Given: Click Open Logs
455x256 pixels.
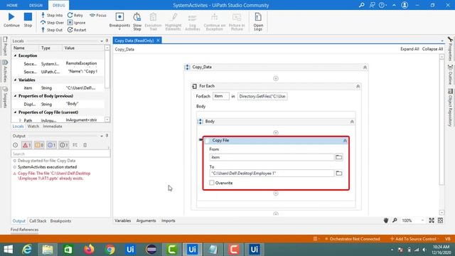Looking at the screenshot, I should pyautogui.click(x=258, y=21).
